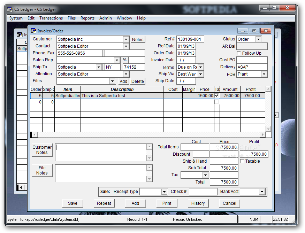Image resolution: width=305 pixels, height=233 pixels.
Task: Click the File Notes text area
Action: [101, 173]
